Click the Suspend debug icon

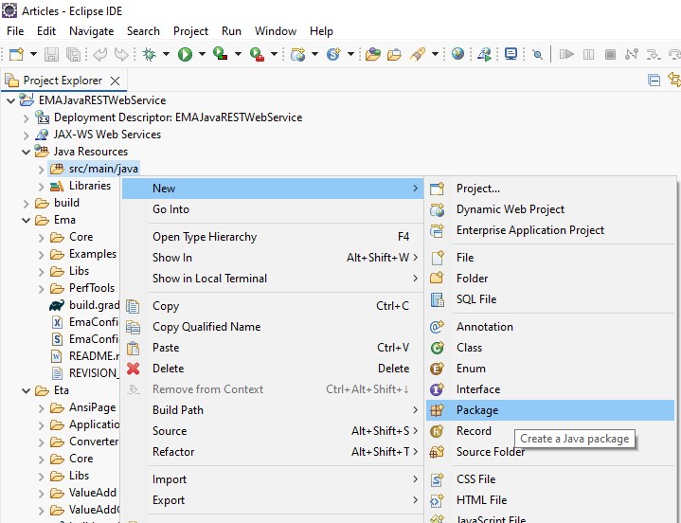tap(588, 54)
